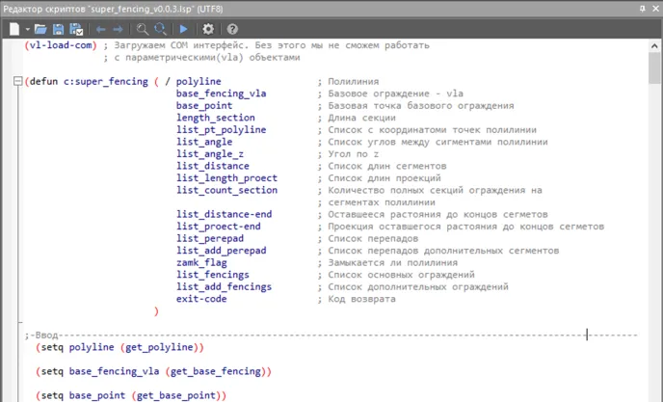This screenshot has height=402, width=663.
Task: Open Help question mark icon
Action: point(232,30)
